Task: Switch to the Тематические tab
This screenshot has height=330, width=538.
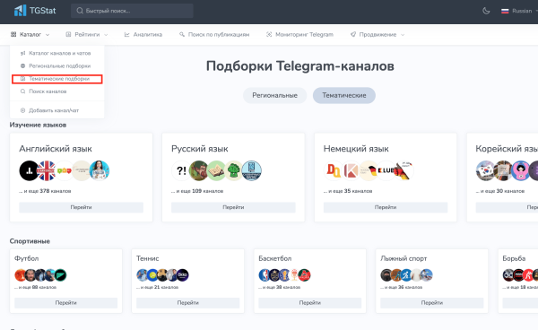Action: click(x=344, y=95)
